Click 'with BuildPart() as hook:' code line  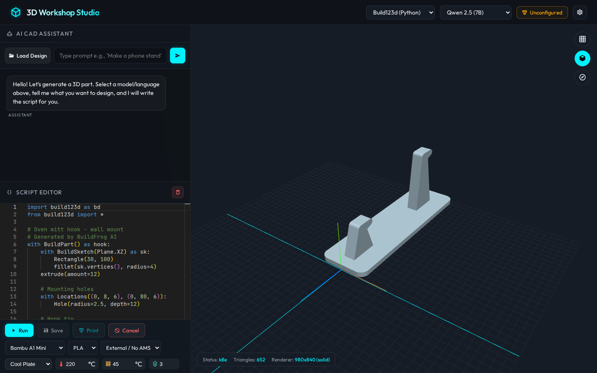[x=69, y=244]
